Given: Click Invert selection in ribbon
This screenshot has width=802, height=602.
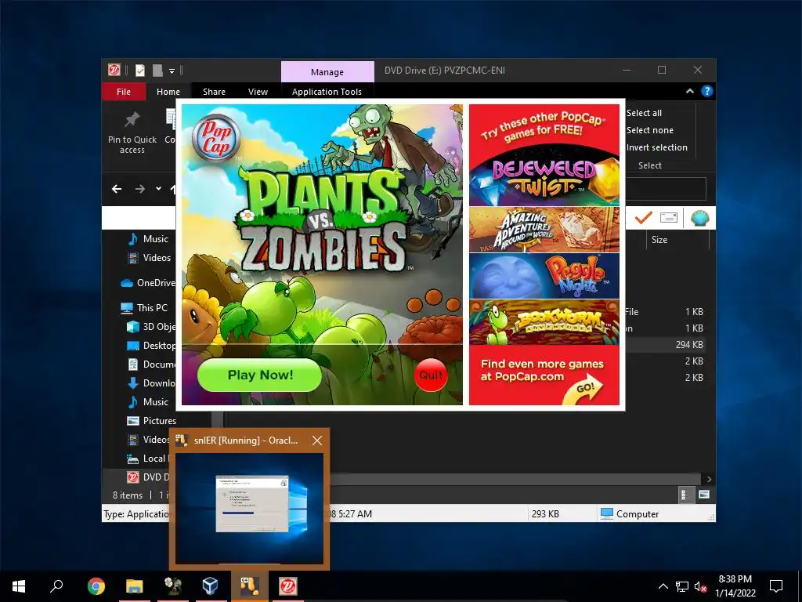Looking at the screenshot, I should coord(657,147).
